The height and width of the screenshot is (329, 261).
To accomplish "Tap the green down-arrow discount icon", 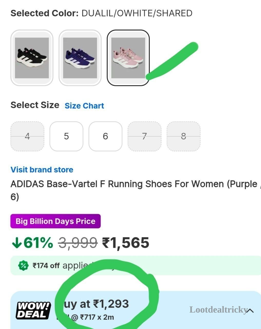I will 17,243.
